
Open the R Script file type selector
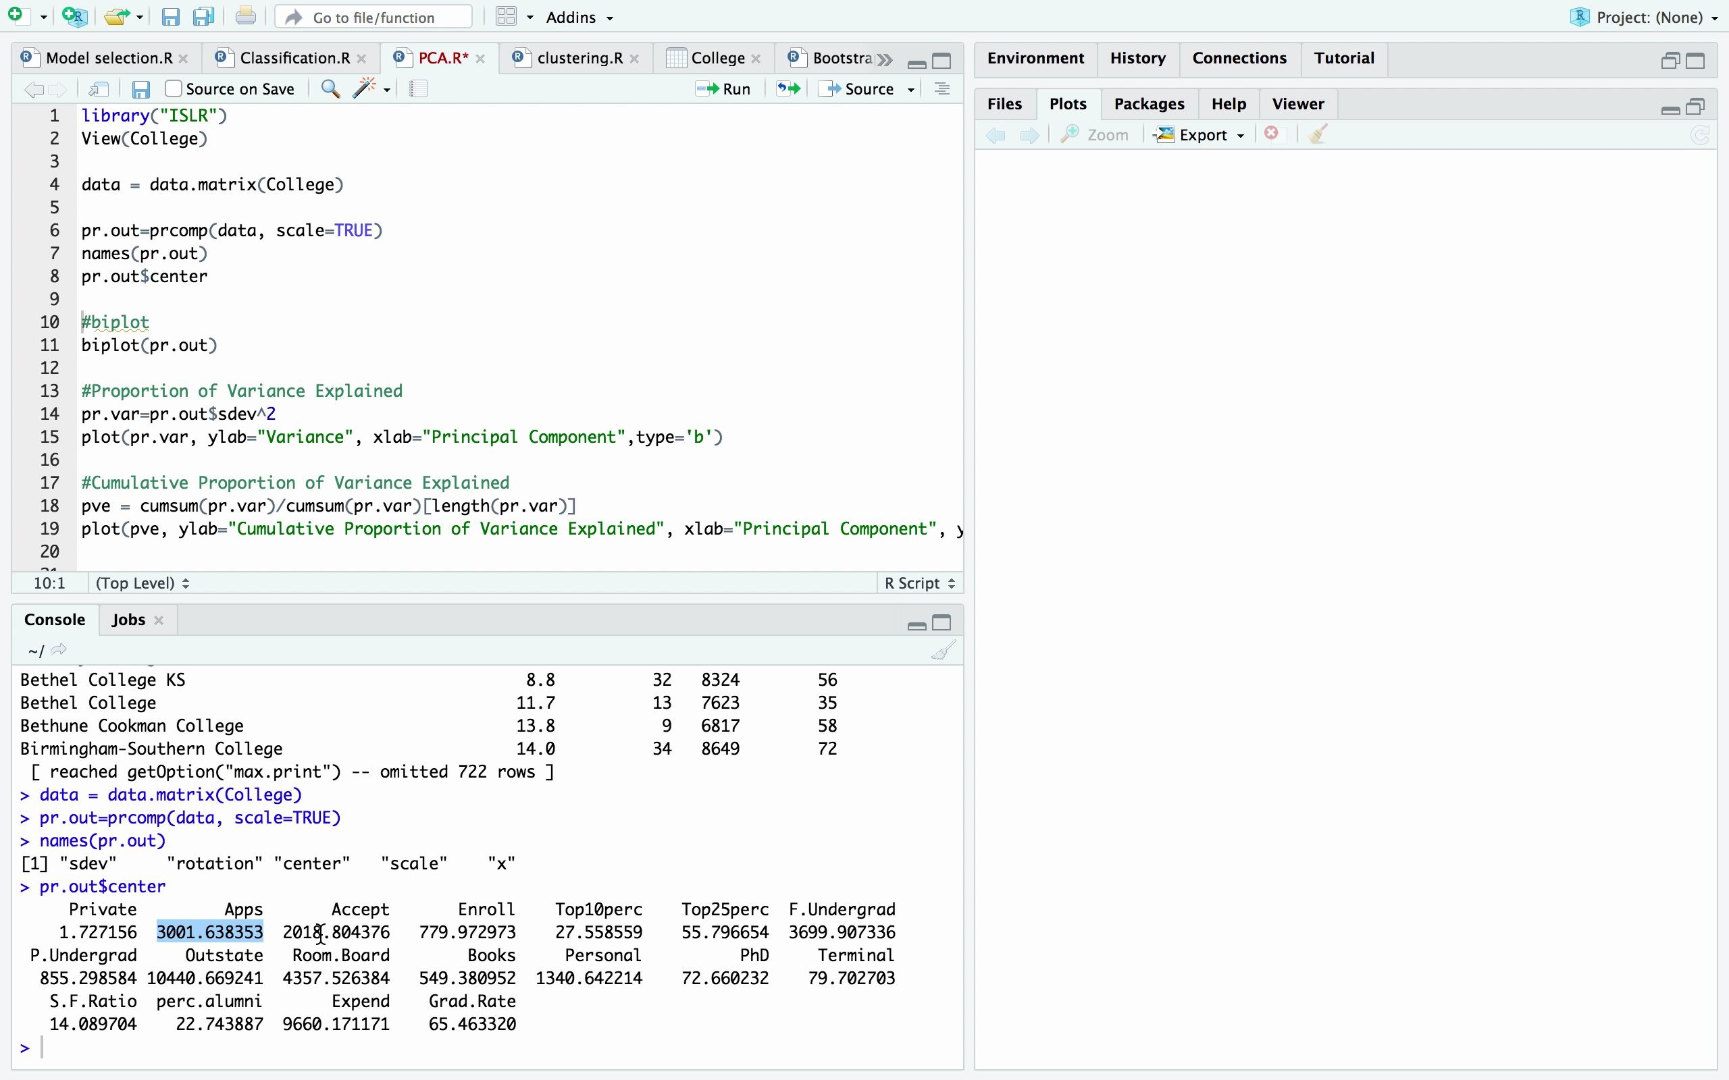pos(919,583)
